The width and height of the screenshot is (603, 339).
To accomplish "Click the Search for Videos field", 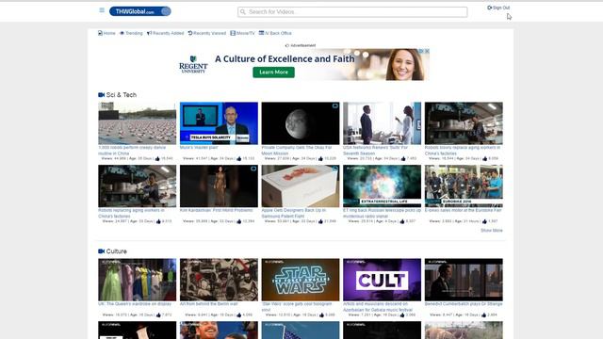I will click(x=352, y=12).
